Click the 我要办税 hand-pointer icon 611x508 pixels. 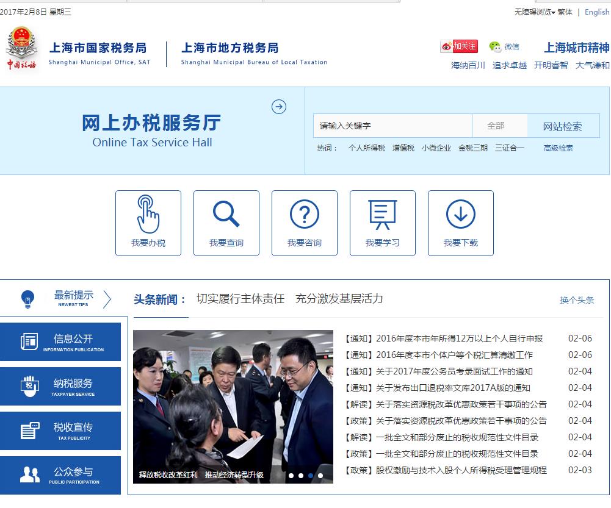(x=148, y=213)
